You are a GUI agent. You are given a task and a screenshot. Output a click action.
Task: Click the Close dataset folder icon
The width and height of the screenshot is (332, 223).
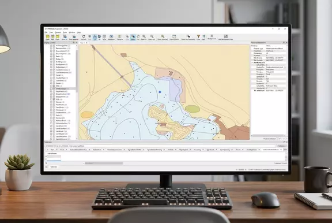(58, 38)
